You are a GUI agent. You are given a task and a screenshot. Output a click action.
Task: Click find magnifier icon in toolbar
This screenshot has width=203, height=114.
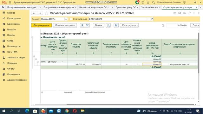pyautogui.click(x=82, y=25)
